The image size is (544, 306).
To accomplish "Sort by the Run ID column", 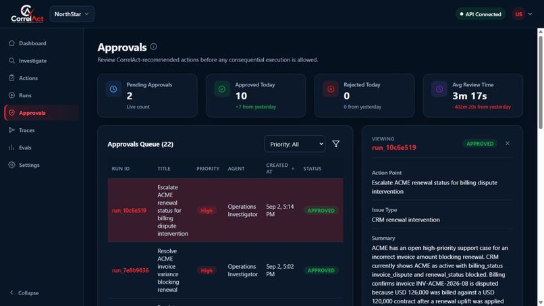I will pyautogui.click(x=121, y=168).
